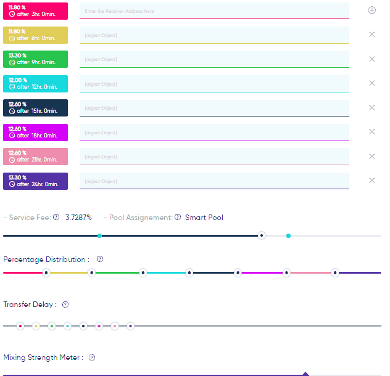Show the Percentage Distribution info tooltip icon
The image size is (390, 376).
pyautogui.click(x=100, y=260)
